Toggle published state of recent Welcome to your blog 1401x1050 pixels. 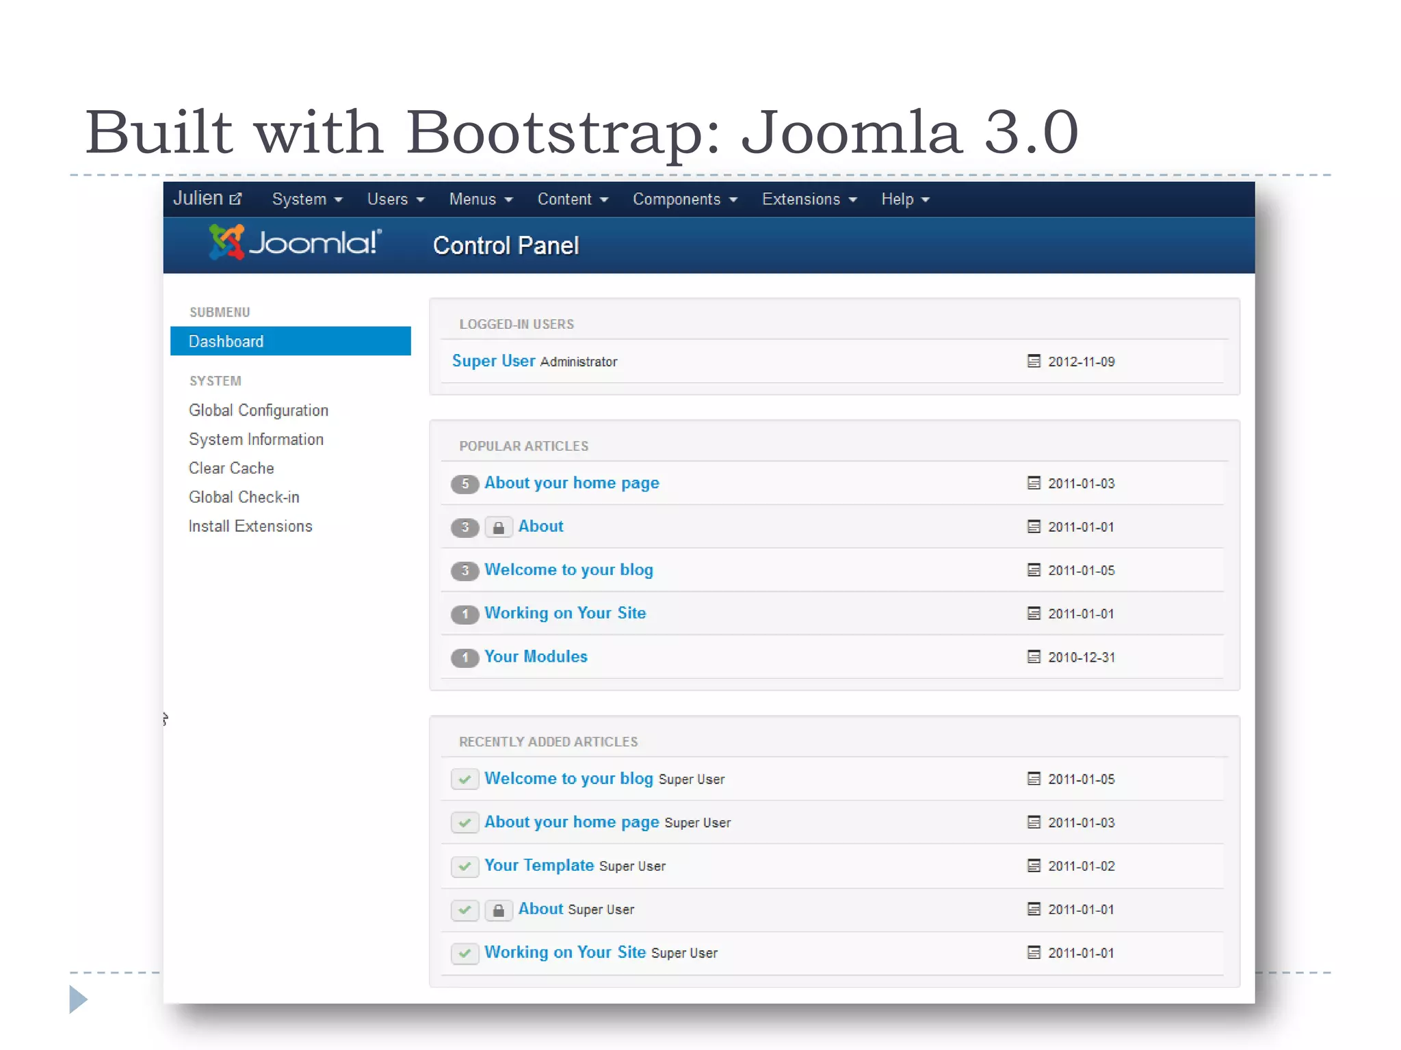pyautogui.click(x=465, y=779)
